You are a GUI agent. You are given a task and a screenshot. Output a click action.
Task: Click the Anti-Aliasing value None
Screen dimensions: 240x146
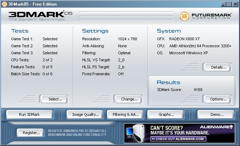pyautogui.click(x=122, y=46)
